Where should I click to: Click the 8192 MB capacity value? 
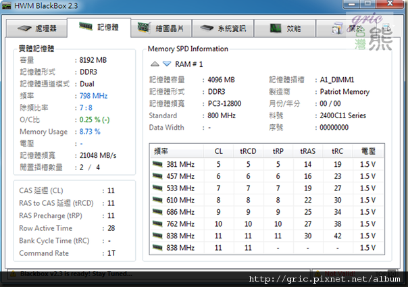click(93, 60)
